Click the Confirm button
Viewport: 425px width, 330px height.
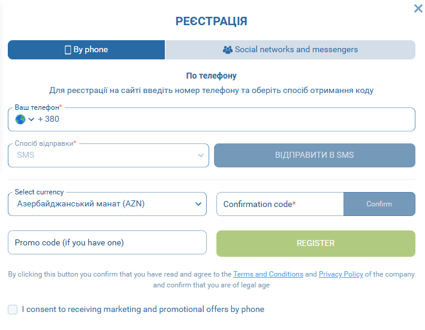click(379, 204)
